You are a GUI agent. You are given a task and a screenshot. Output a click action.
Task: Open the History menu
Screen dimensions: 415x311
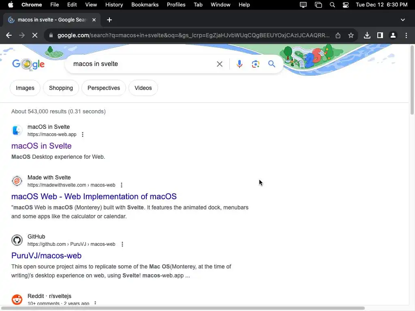pos(114,5)
